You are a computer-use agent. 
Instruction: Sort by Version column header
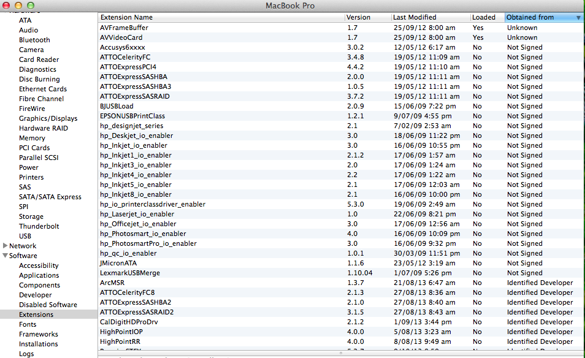coord(368,17)
